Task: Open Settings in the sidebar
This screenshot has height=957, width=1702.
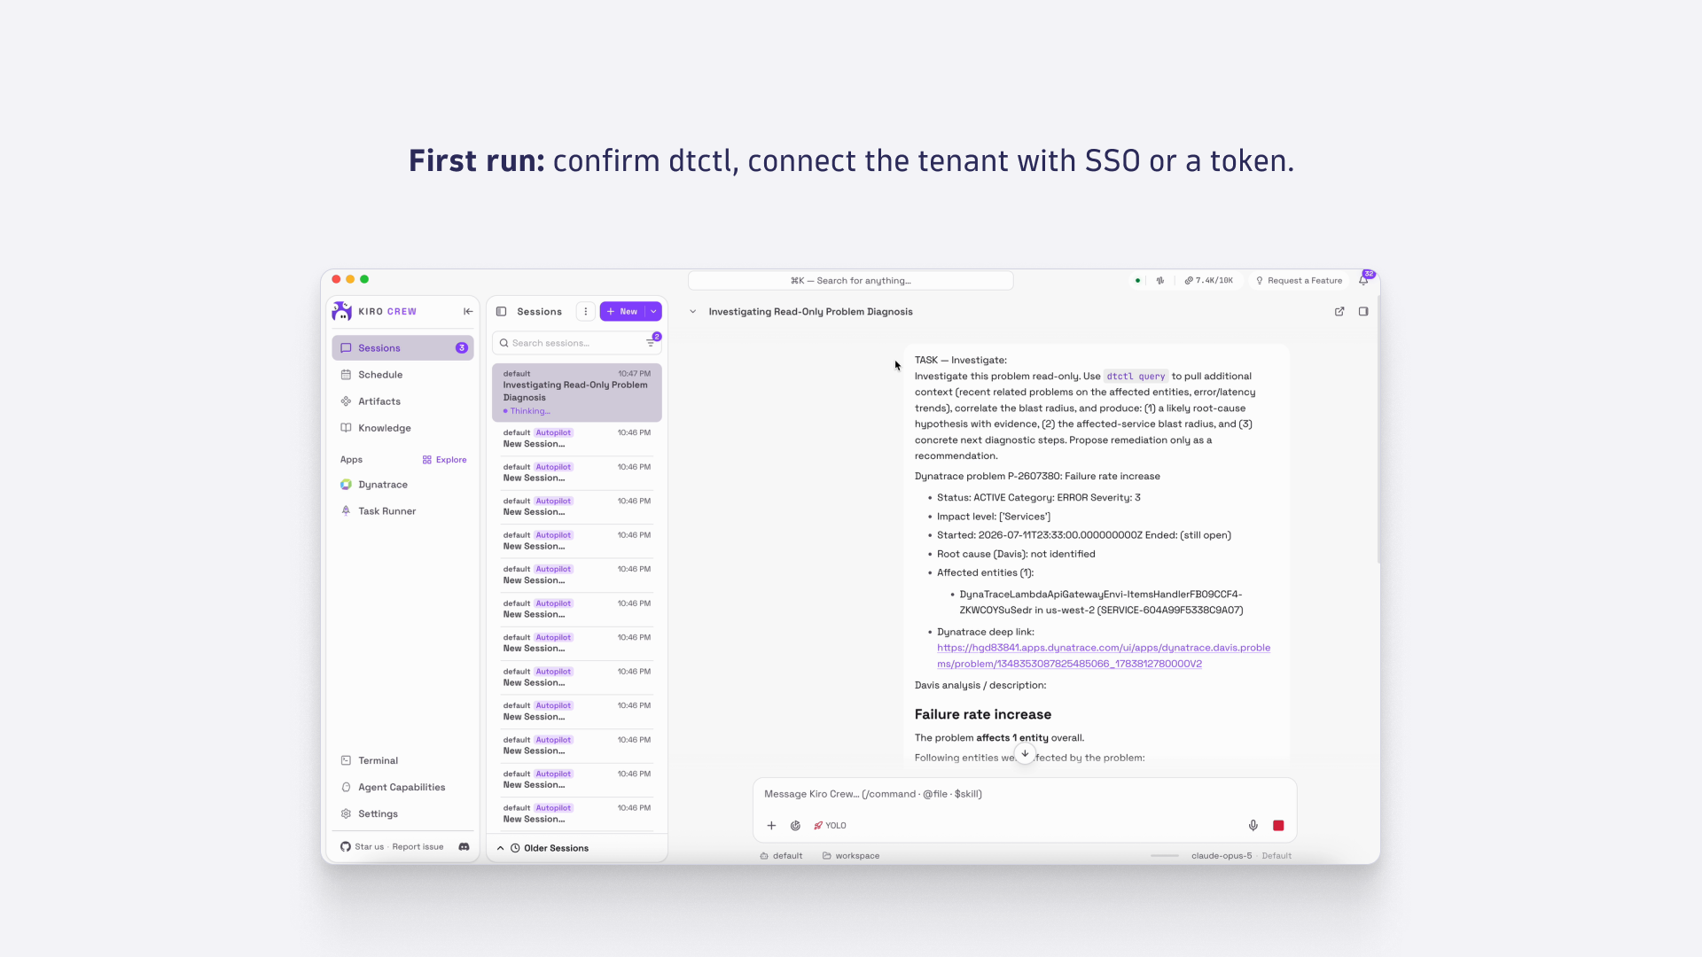Action: pos(402,813)
